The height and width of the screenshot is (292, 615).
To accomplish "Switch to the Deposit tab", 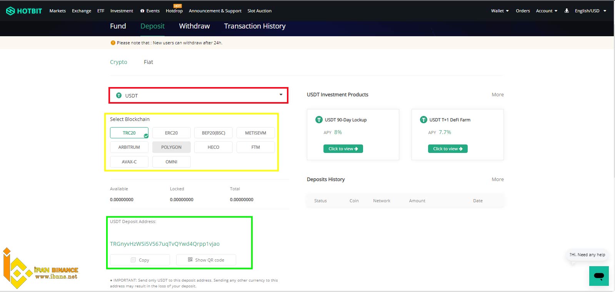I will click(x=152, y=26).
